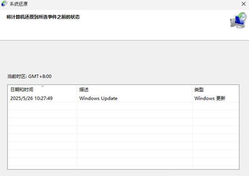Sort by the 日期和时间 column header
This screenshot has height=176, width=249.
(42, 90)
